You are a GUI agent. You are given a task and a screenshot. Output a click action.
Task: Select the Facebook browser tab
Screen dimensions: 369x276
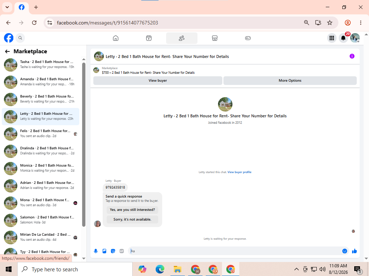(22, 7)
